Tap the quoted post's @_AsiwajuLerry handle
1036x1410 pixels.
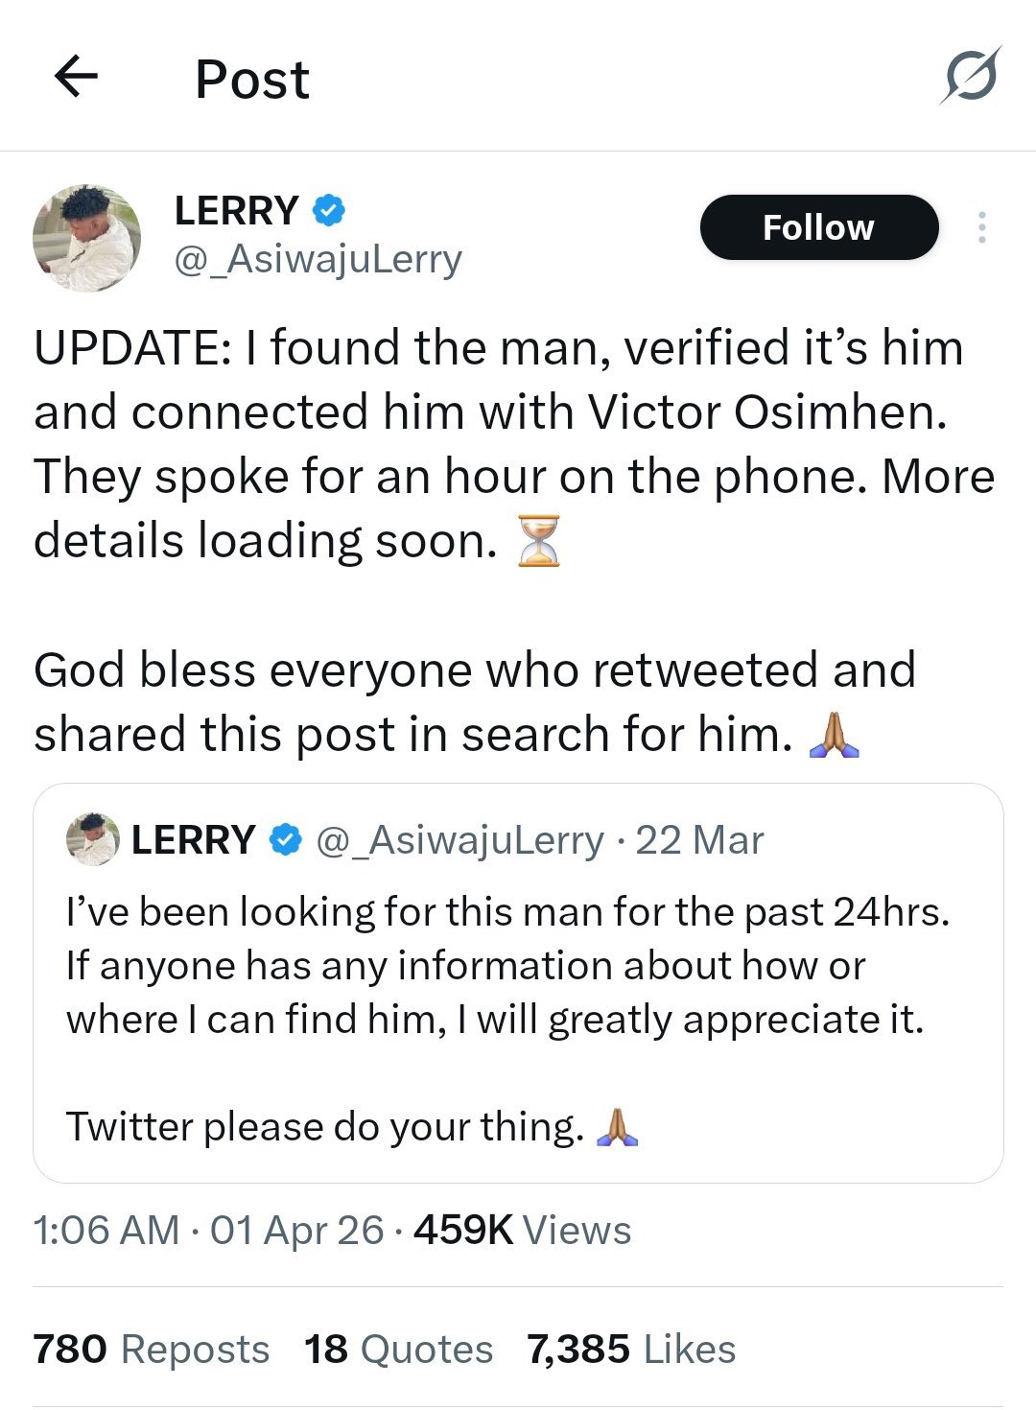pos(459,840)
